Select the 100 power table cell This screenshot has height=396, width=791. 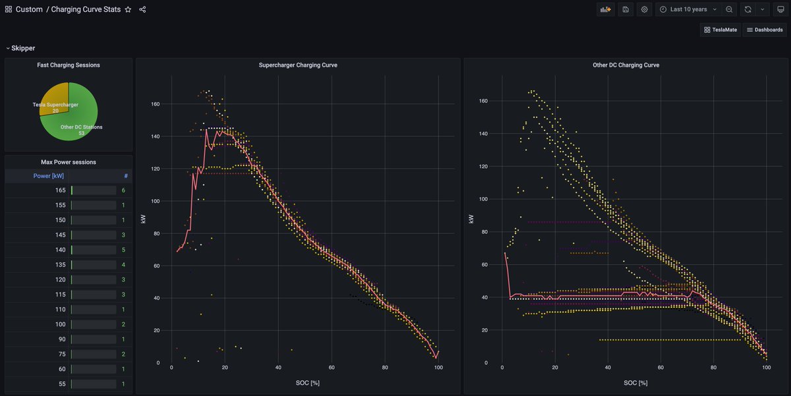36,324
